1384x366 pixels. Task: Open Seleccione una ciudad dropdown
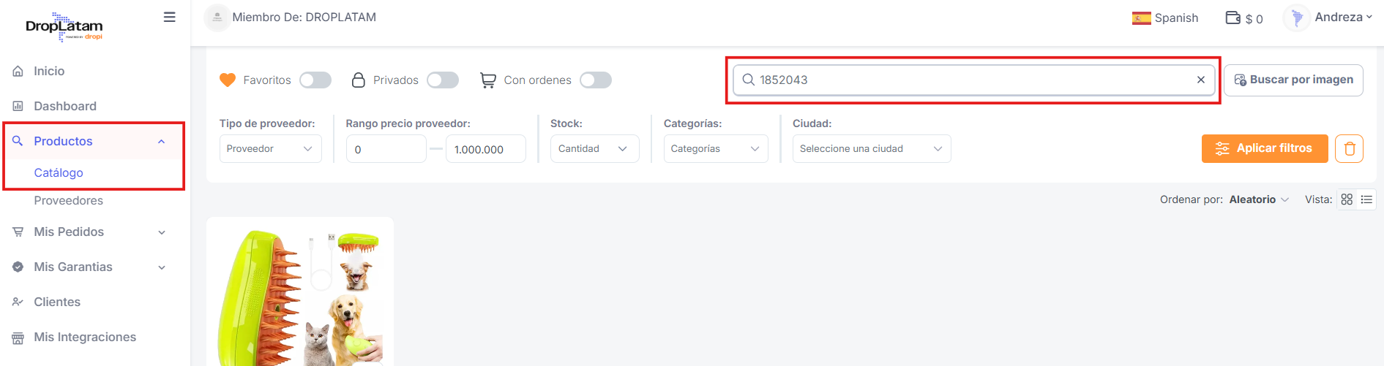[871, 149]
